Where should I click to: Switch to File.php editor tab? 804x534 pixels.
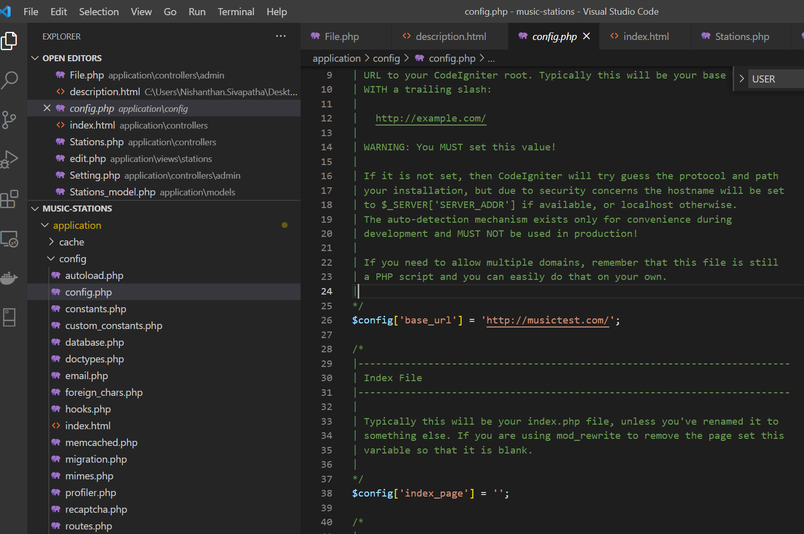pos(346,36)
